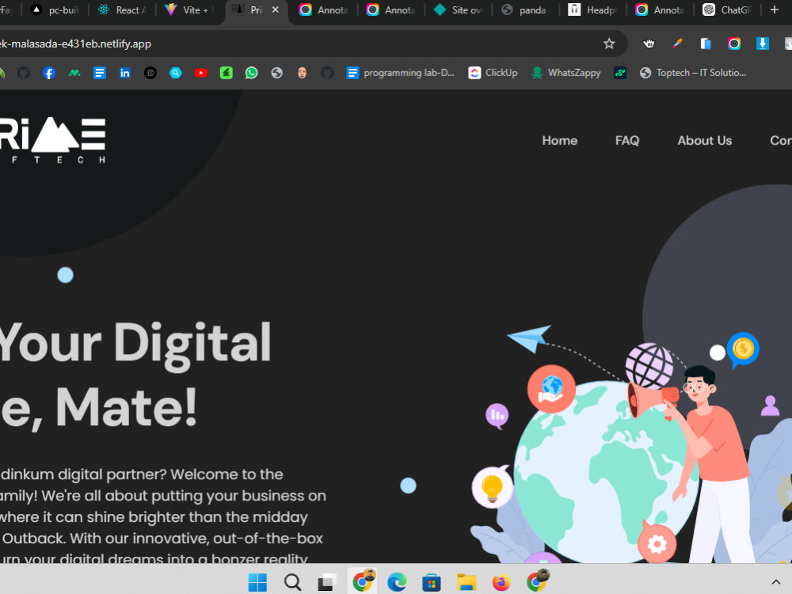Image resolution: width=792 pixels, height=594 pixels.
Task: Open the Windows Start menu
Action: pyautogui.click(x=257, y=582)
